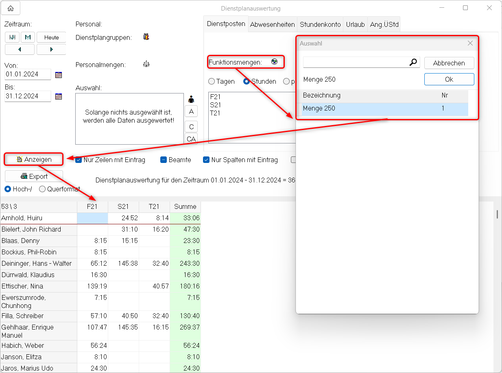Click the person icon beside Auswahl box
This screenshot has height=373, width=502.
[191, 99]
